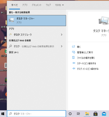109x117 pixels.
Task: Expand タスク スケジューラ details arrow
Action: [62, 35]
